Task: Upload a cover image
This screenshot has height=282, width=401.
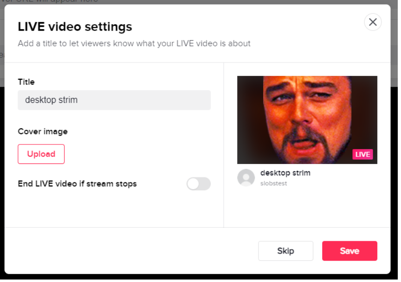Action: 41,155
